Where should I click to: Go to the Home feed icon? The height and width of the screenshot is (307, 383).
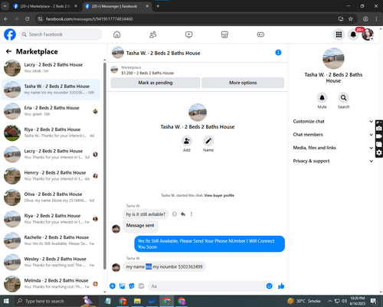click(117, 34)
